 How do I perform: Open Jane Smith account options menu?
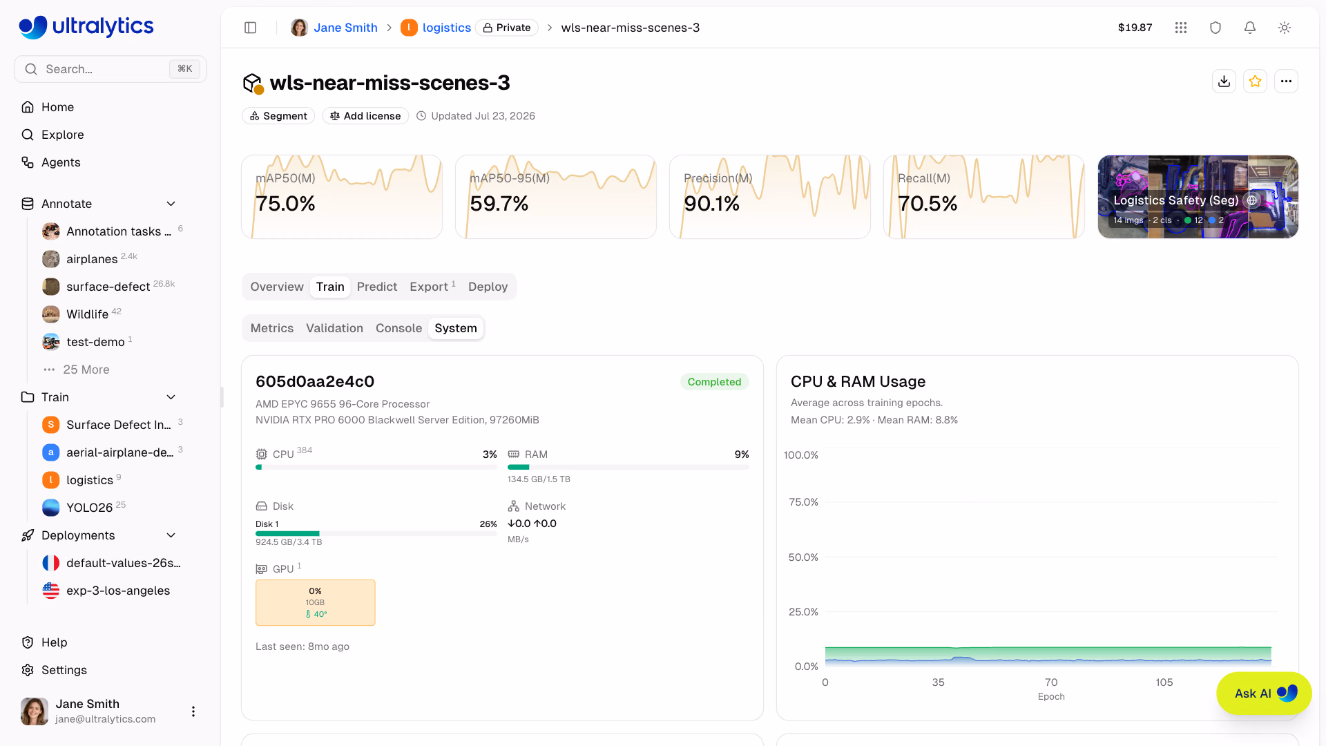point(193,711)
